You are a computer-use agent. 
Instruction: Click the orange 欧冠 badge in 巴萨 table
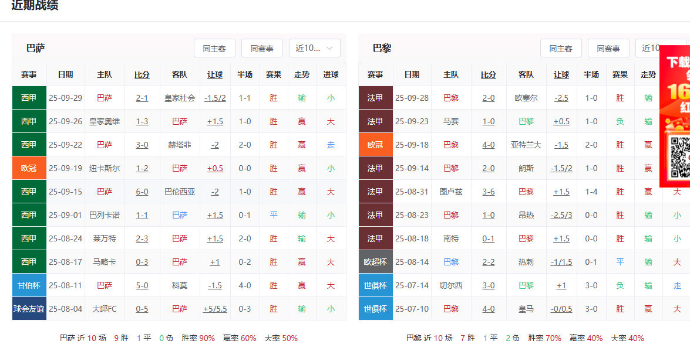pyautogui.click(x=29, y=168)
